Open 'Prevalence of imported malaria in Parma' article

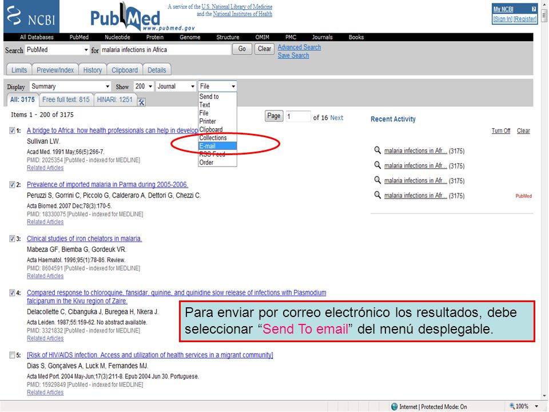[x=108, y=185]
